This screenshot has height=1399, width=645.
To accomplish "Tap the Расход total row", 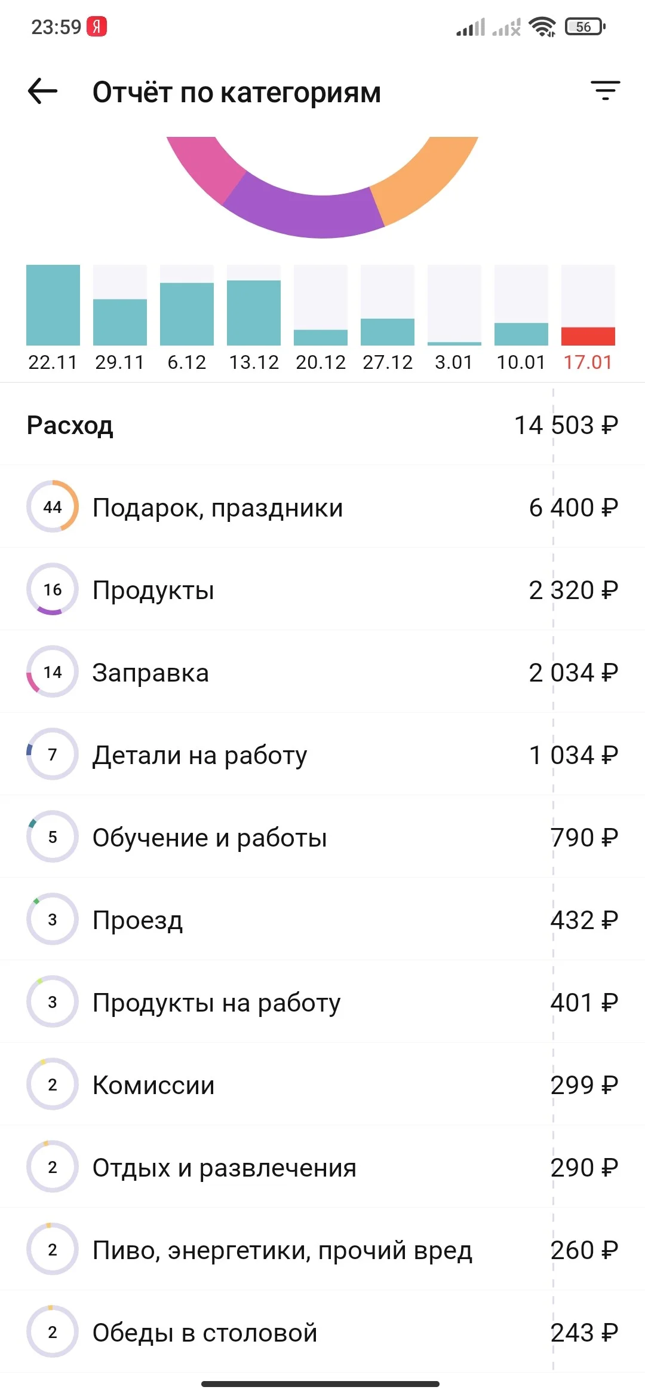I will [322, 424].
